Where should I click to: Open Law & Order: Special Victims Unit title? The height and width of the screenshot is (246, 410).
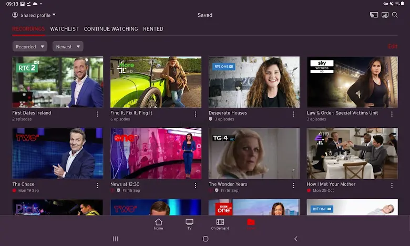[x=342, y=112]
